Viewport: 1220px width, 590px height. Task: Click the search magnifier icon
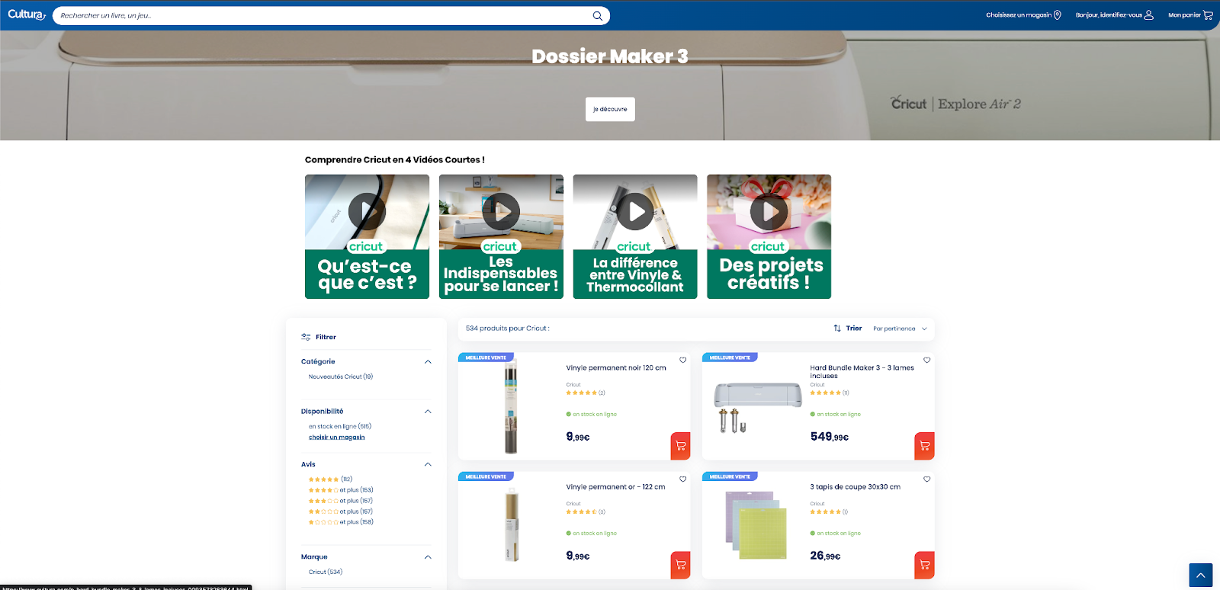[x=597, y=16]
